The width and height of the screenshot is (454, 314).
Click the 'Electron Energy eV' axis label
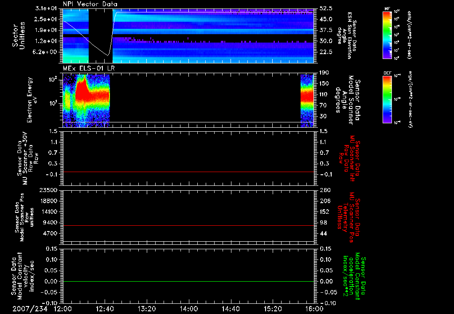32,100
